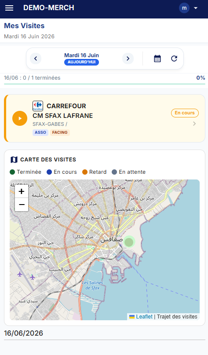This screenshot has height=355, width=208.
Task: Click the Carrefour logo thumbnail
Action: click(x=38, y=106)
